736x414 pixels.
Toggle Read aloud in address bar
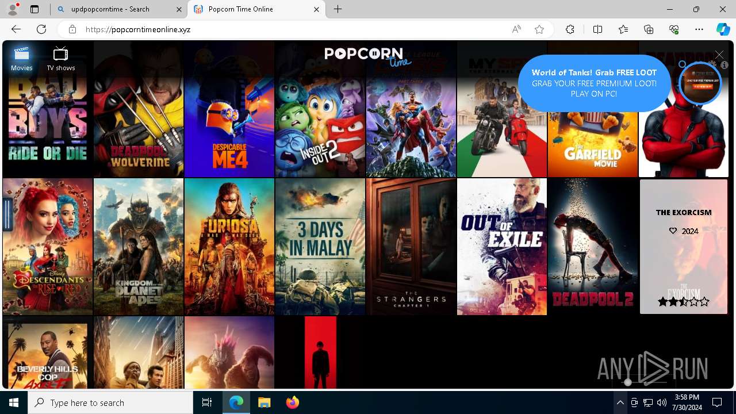516,29
